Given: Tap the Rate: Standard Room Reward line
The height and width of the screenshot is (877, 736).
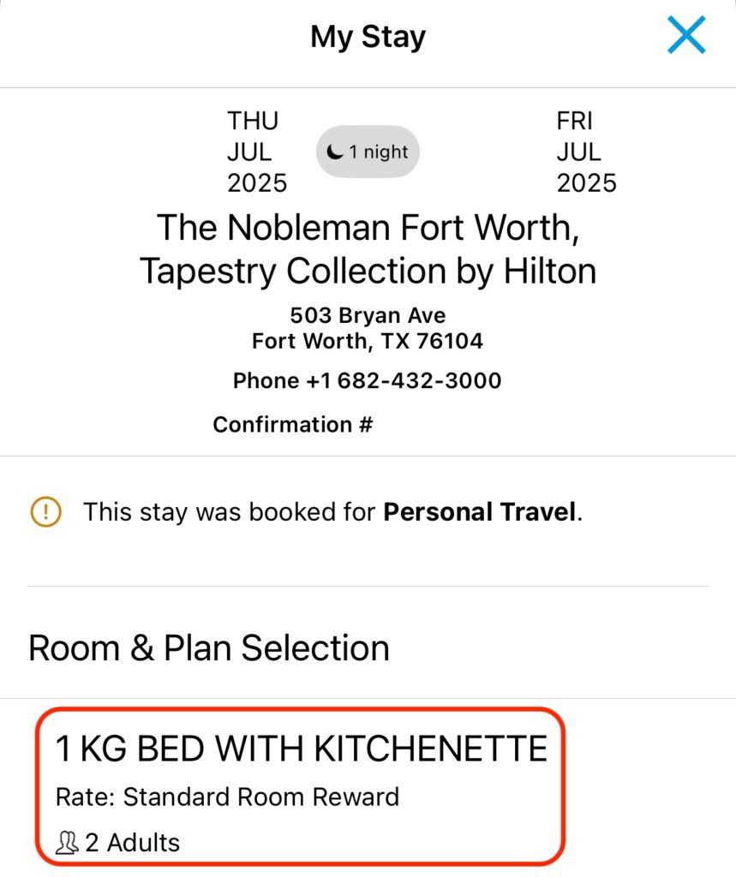Looking at the screenshot, I should (x=227, y=797).
